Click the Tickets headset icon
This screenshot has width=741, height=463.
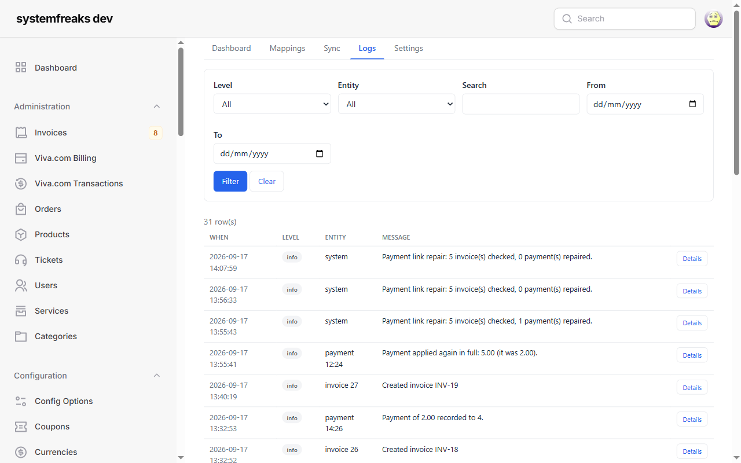pyautogui.click(x=21, y=260)
